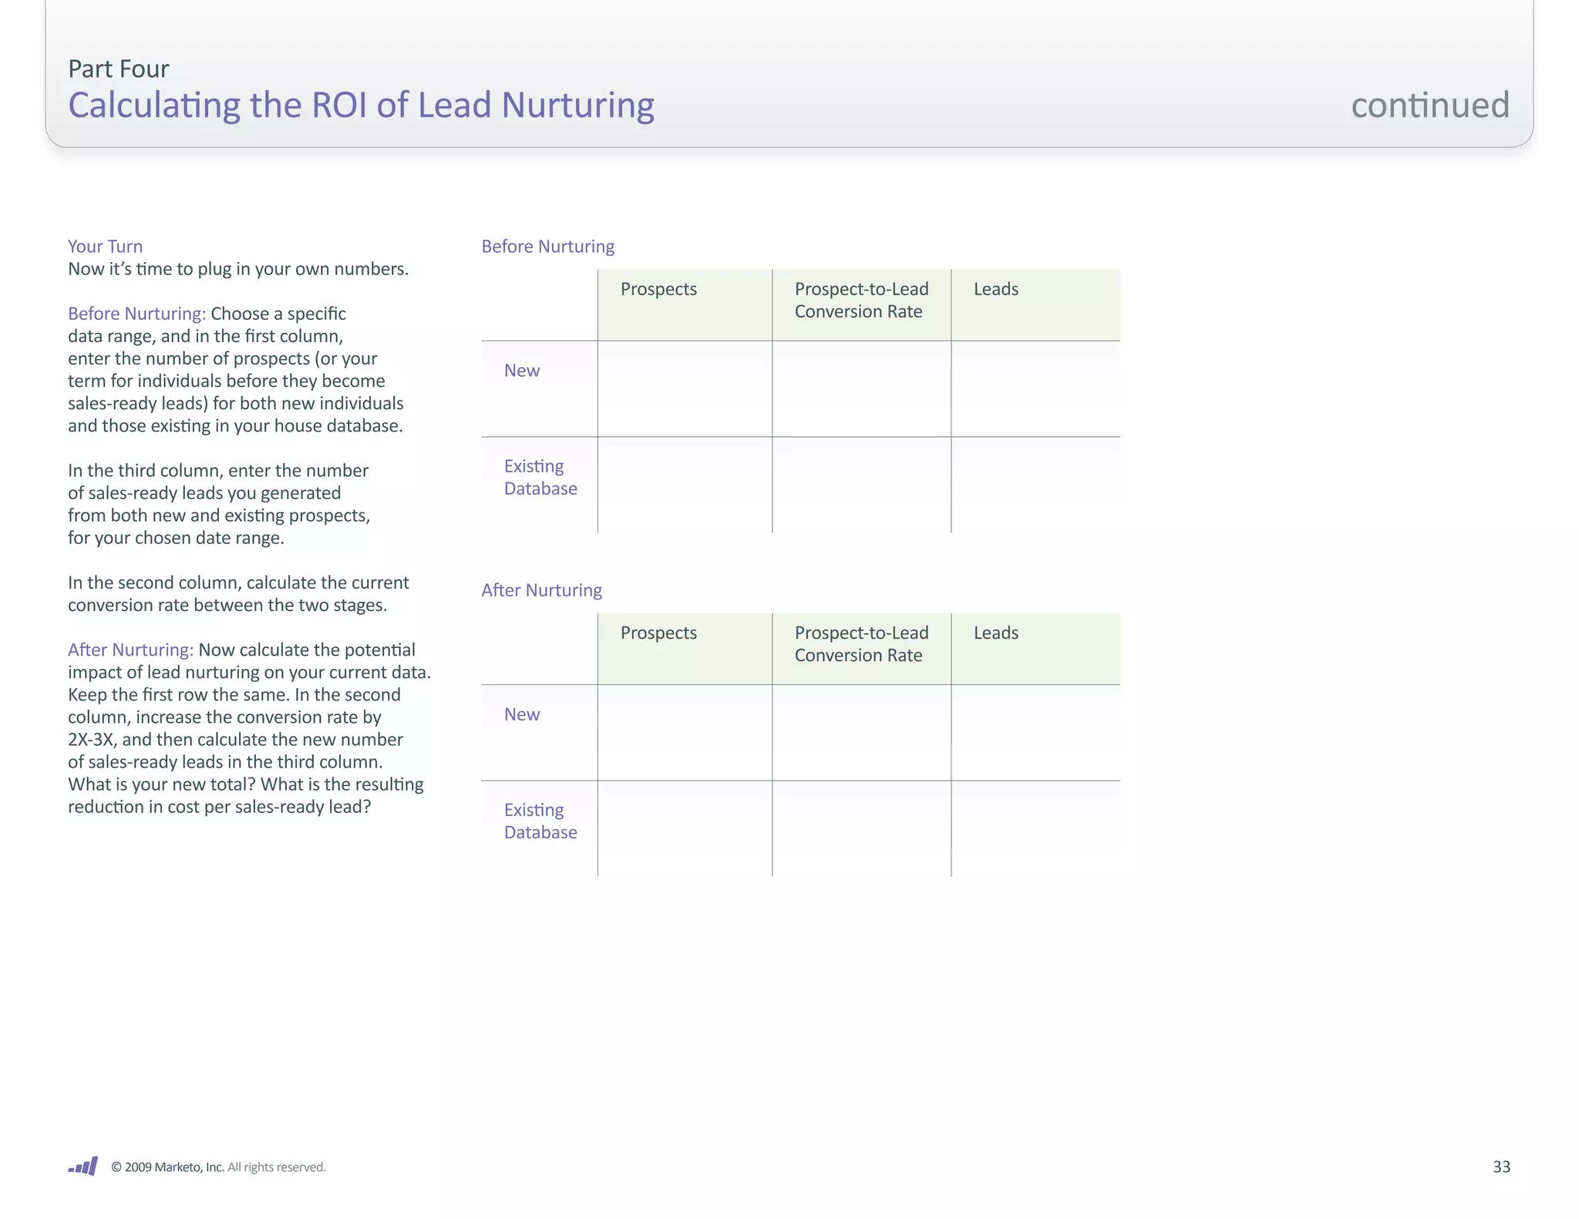Click Existing Database Leads cell in Before Nurturing table
The width and height of the screenshot is (1579, 1219).
pos(1035,485)
